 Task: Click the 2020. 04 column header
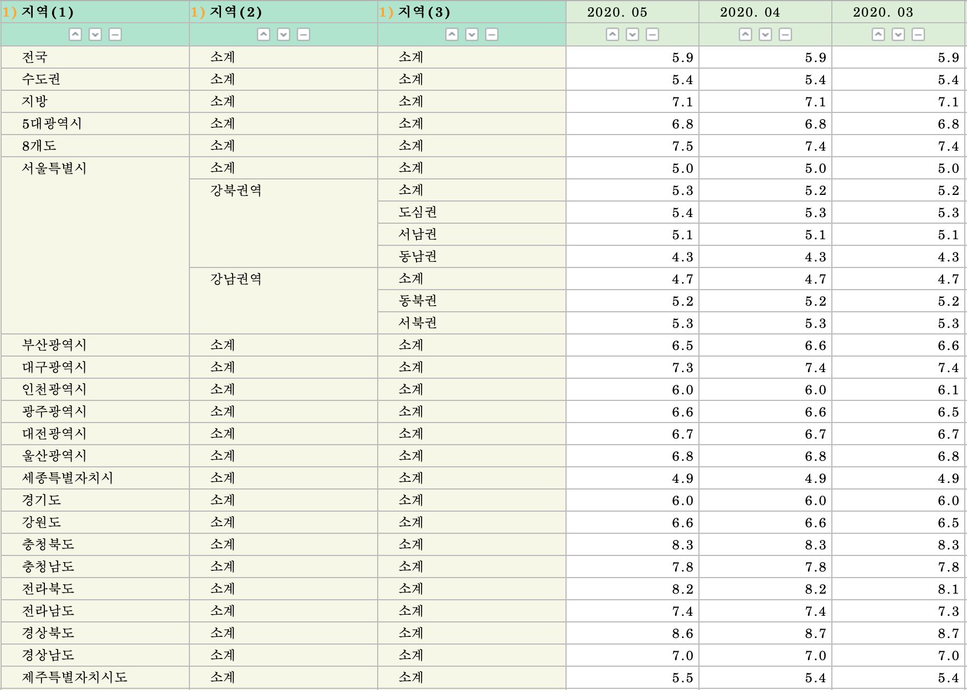click(765, 12)
